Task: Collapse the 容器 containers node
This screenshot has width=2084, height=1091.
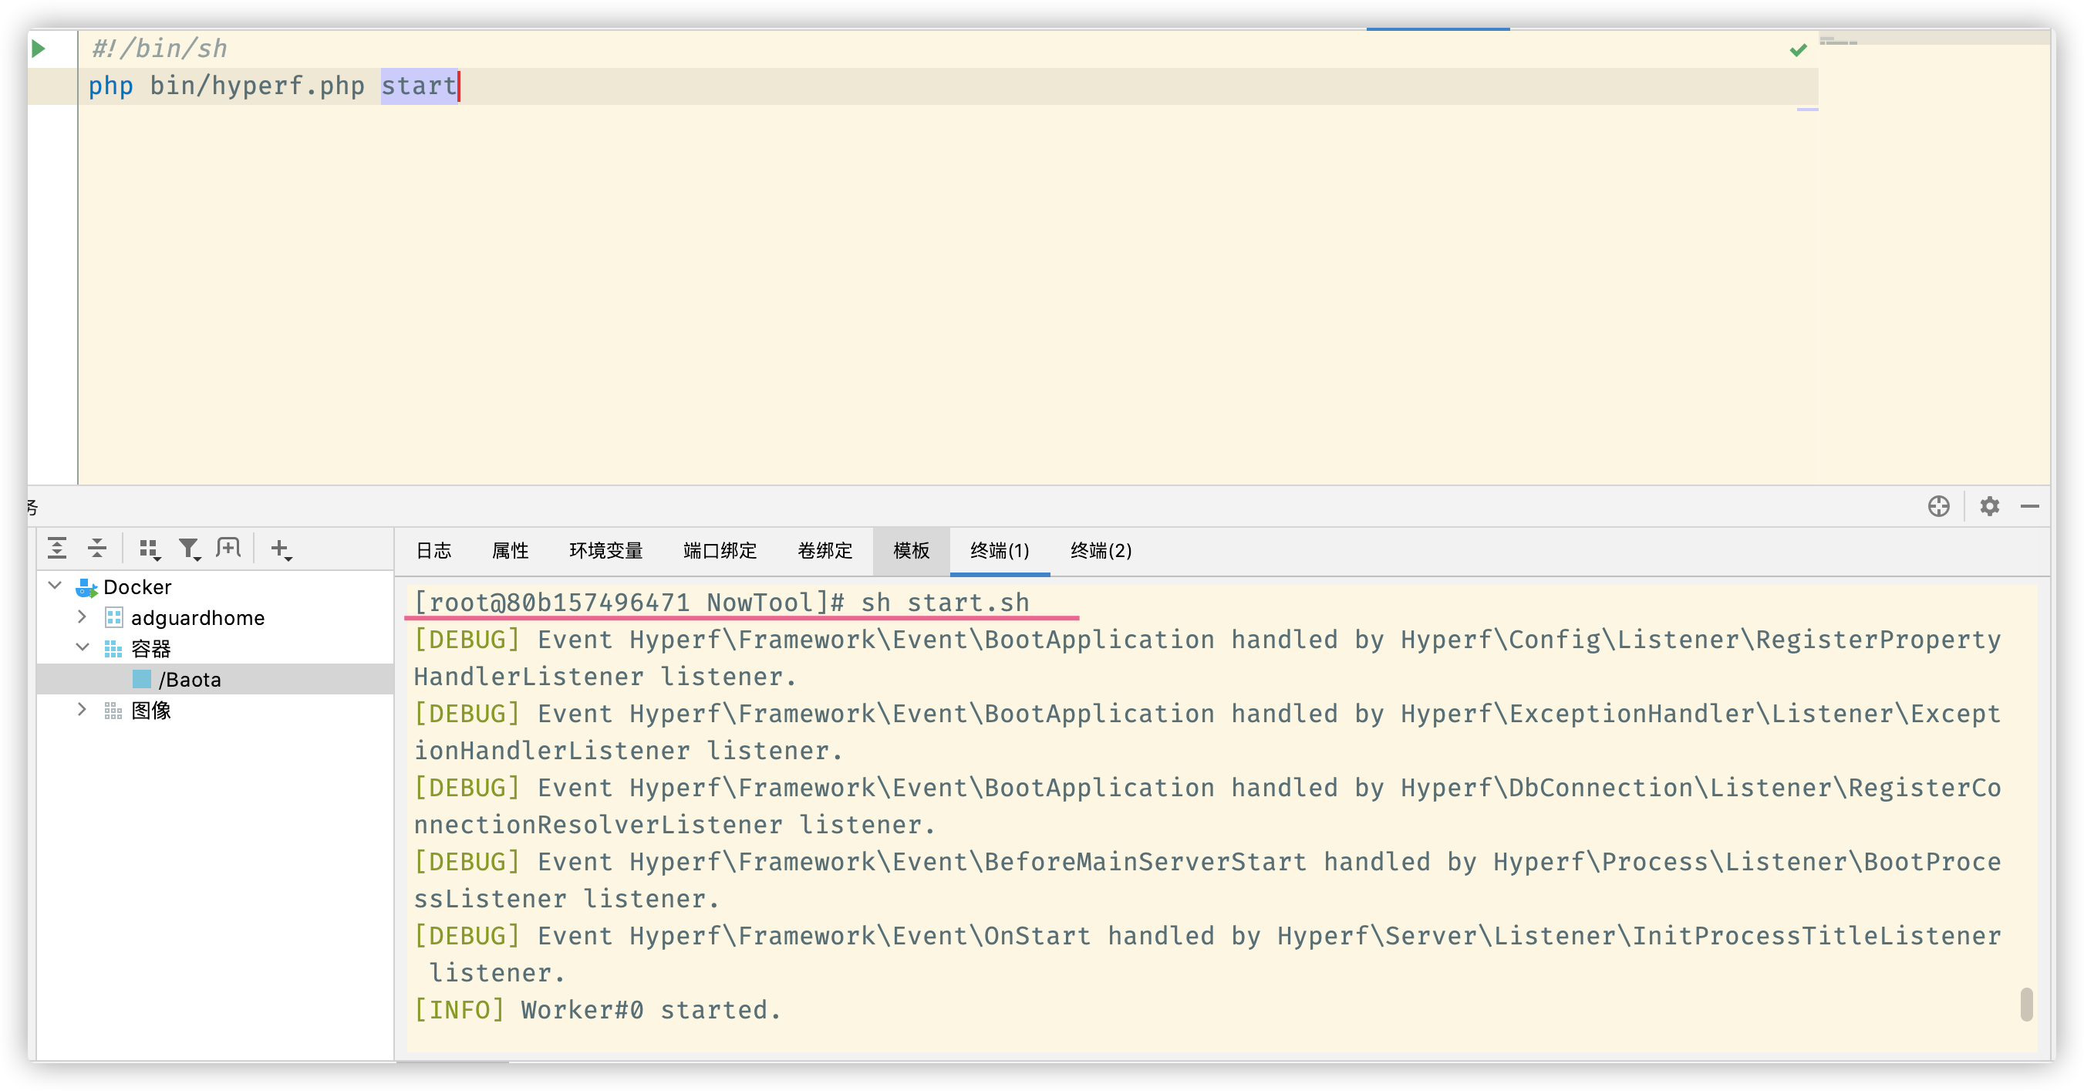Action: tap(82, 647)
